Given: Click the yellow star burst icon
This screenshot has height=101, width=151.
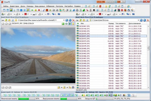Looking at the screenshot, I should pos(36,10).
